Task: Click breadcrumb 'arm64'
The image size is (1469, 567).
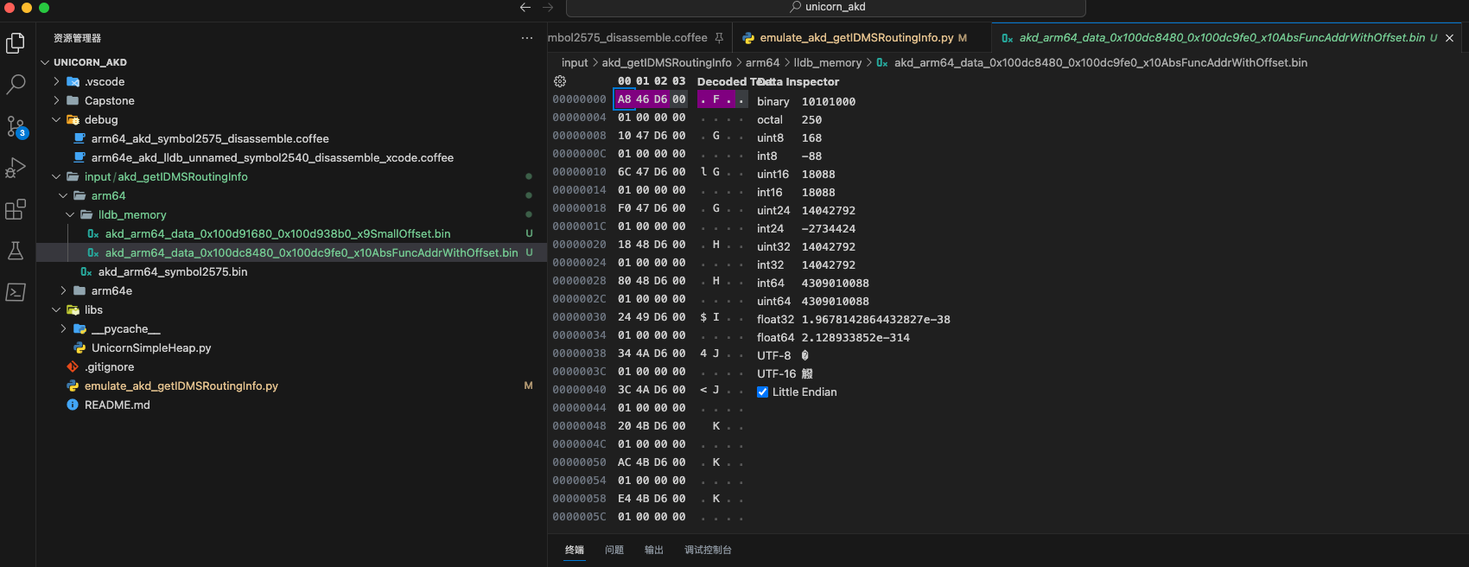Action: pyautogui.click(x=762, y=62)
